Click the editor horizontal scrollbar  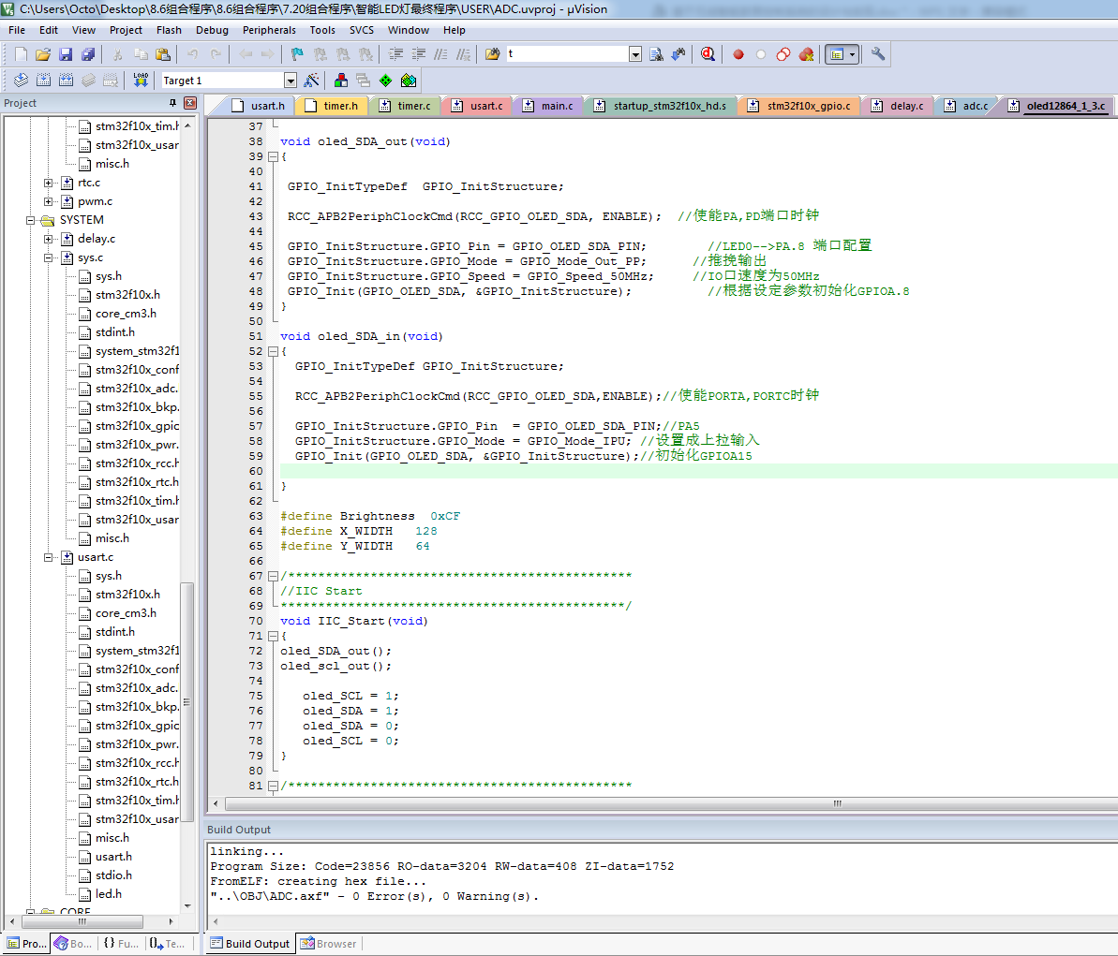pyautogui.click(x=656, y=803)
